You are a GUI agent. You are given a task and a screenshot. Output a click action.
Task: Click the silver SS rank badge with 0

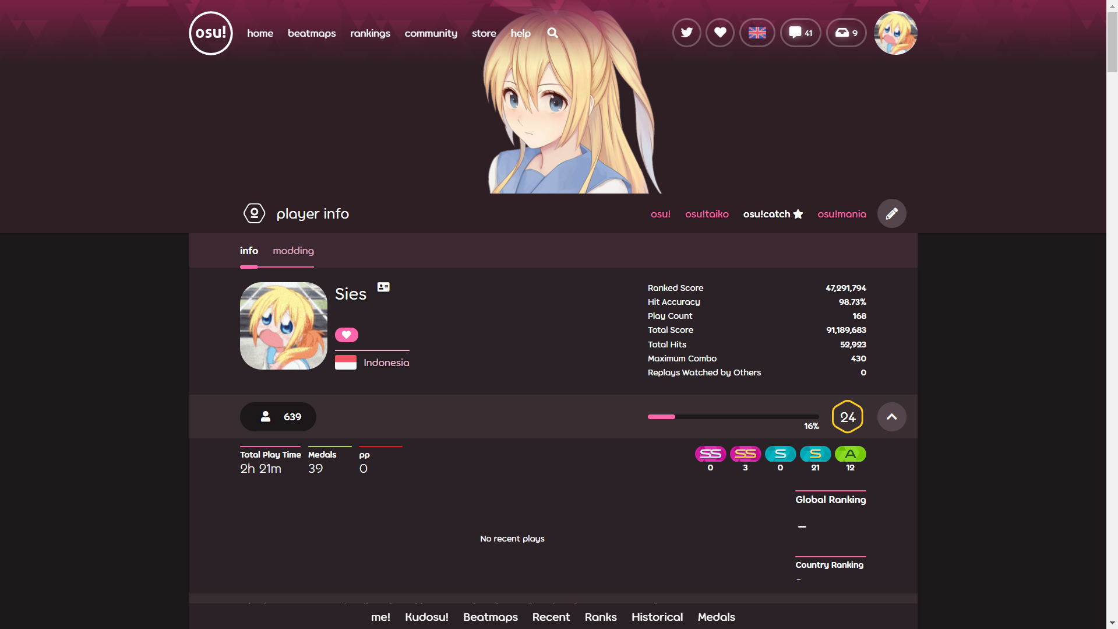(x=710, y=454)
